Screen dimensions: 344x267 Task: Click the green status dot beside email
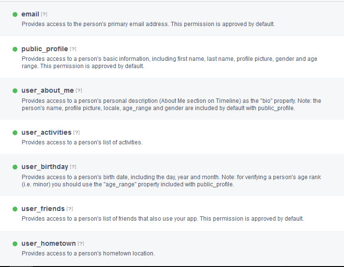(15, 14)
